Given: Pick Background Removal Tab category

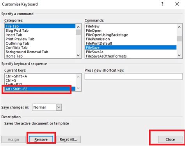Looking at the screenshot, I should 40,52.
